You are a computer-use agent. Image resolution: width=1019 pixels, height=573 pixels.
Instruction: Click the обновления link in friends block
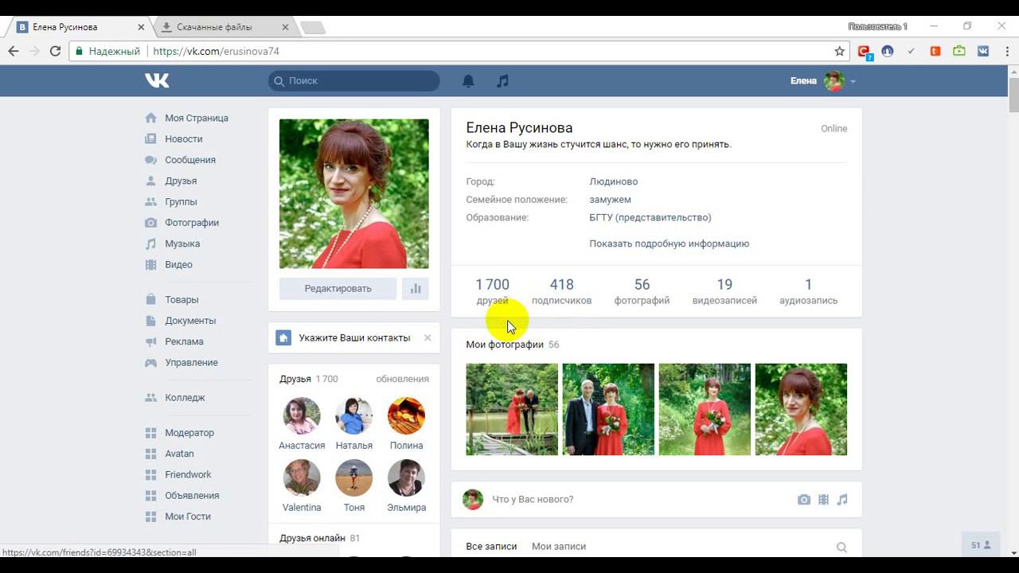(403, 380)
